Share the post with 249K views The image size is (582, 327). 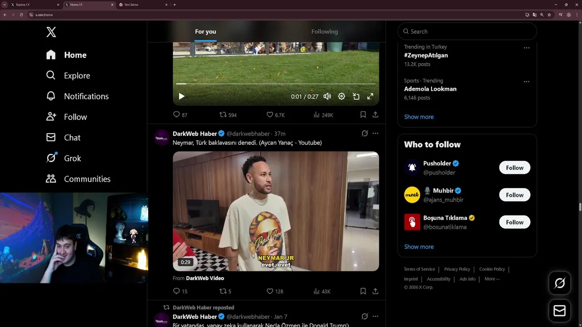[x=375, y=115]
